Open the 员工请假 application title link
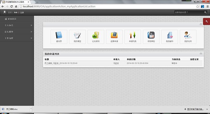 [61, 63]
